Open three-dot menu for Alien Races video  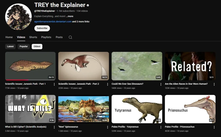(x=214, y=84)
